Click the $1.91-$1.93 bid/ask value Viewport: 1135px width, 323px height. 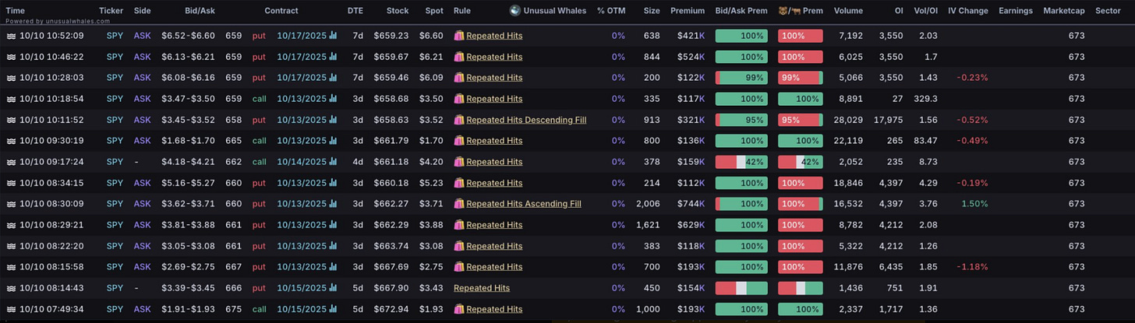tap(188, 309)
